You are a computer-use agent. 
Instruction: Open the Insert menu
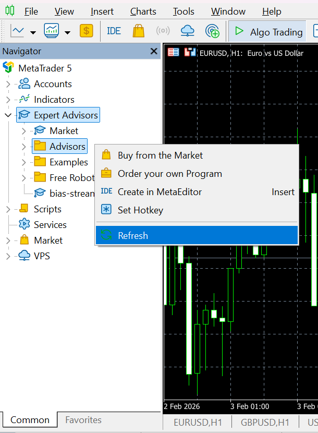[102, 11]
